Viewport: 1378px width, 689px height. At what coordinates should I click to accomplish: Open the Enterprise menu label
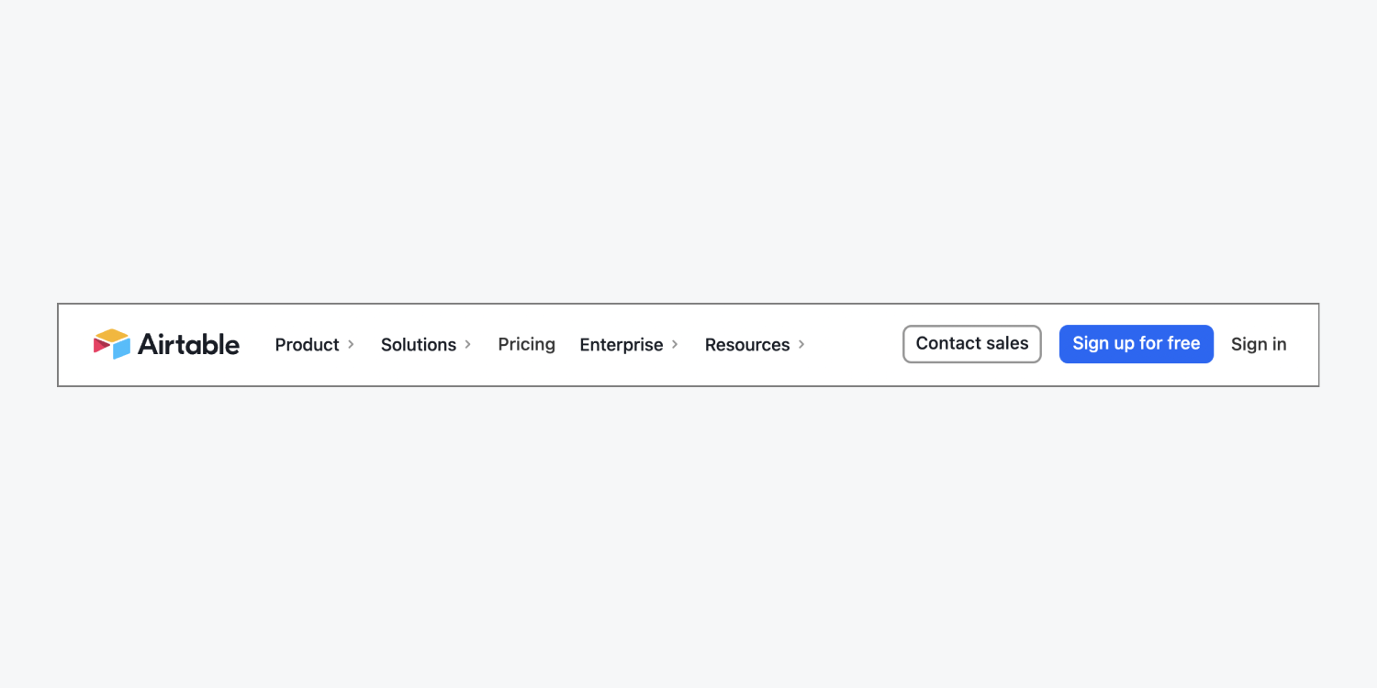pyautogui.click(x=622, y=345)
